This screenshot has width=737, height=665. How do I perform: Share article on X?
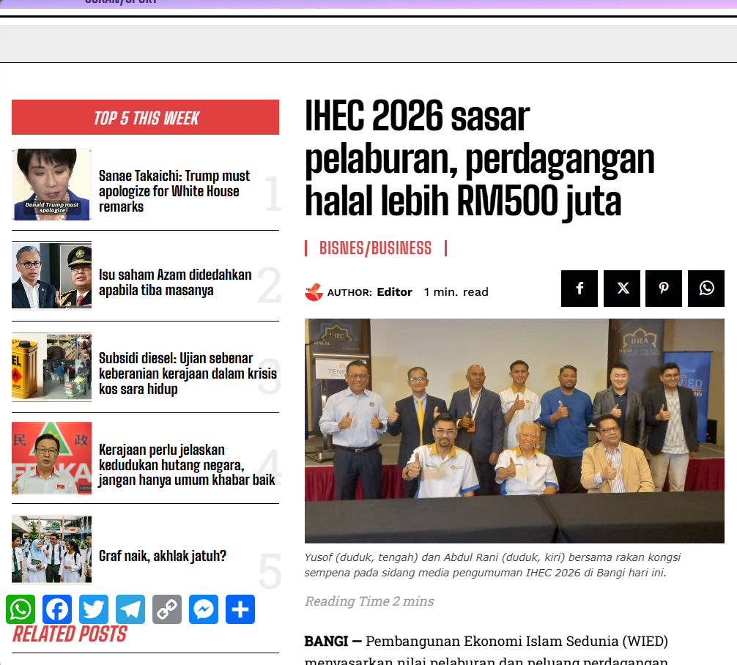(621, 288)
